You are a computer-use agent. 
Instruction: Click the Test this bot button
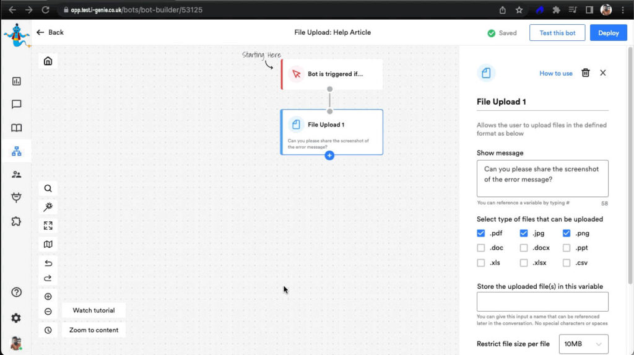coord(557,33)
